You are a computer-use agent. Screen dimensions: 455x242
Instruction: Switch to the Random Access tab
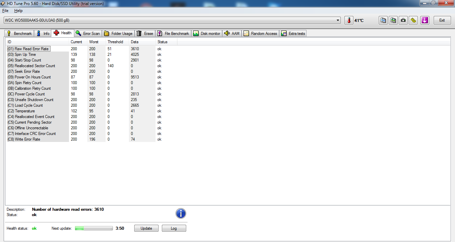tap(260, 34)
